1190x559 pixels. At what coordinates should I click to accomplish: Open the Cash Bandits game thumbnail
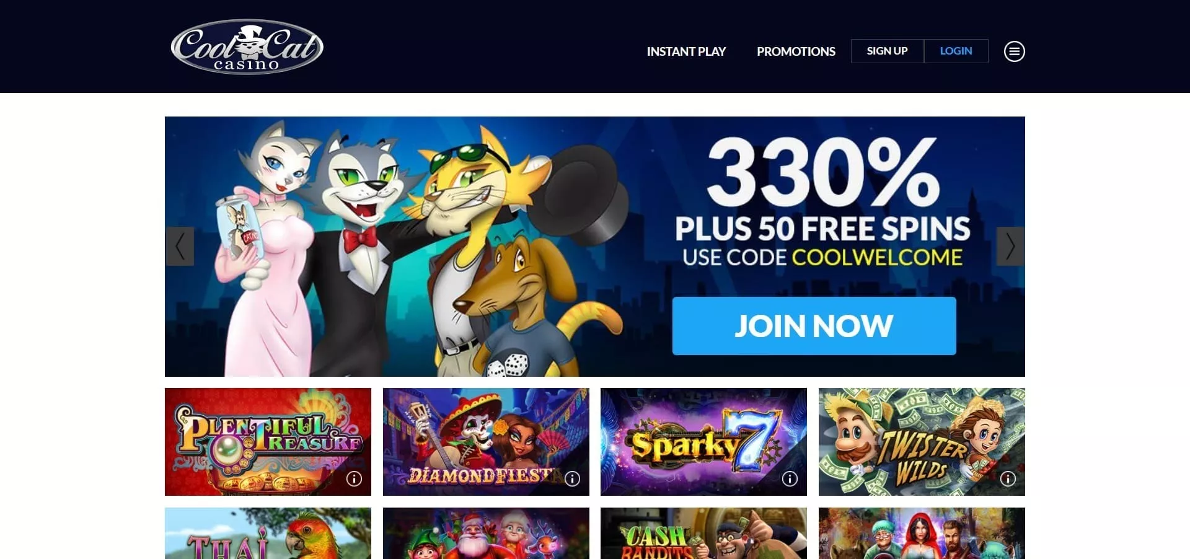coord(703,534)
